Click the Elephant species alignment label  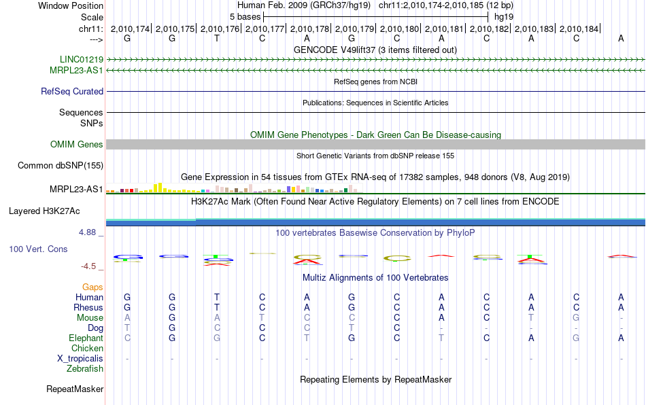[86, 338]
